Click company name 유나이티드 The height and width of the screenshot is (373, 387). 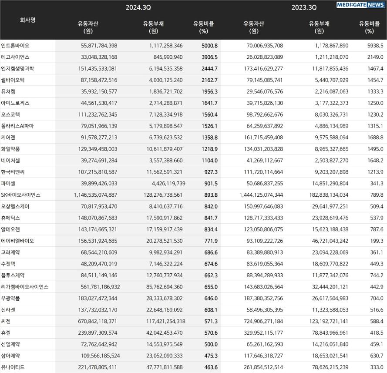[x=13, y=367]
